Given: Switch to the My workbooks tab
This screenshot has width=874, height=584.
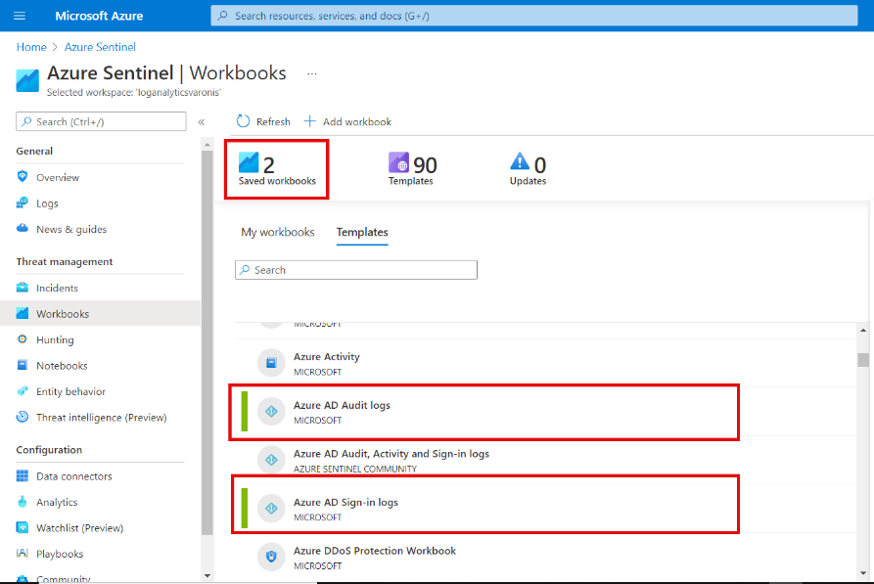Looking at the screenshot, I should click(278, 232).
